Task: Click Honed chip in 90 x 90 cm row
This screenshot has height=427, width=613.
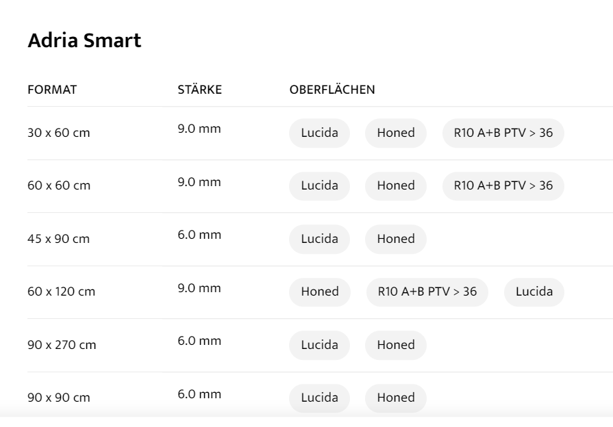Action: coord(395,398)
